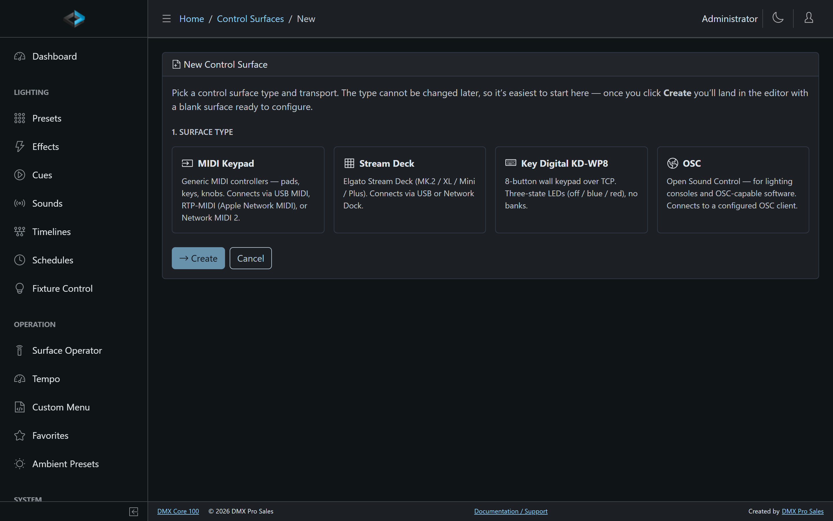Collapse the sidebar using bottom arrow icon

pyautogui.click(x=134, y=511)
